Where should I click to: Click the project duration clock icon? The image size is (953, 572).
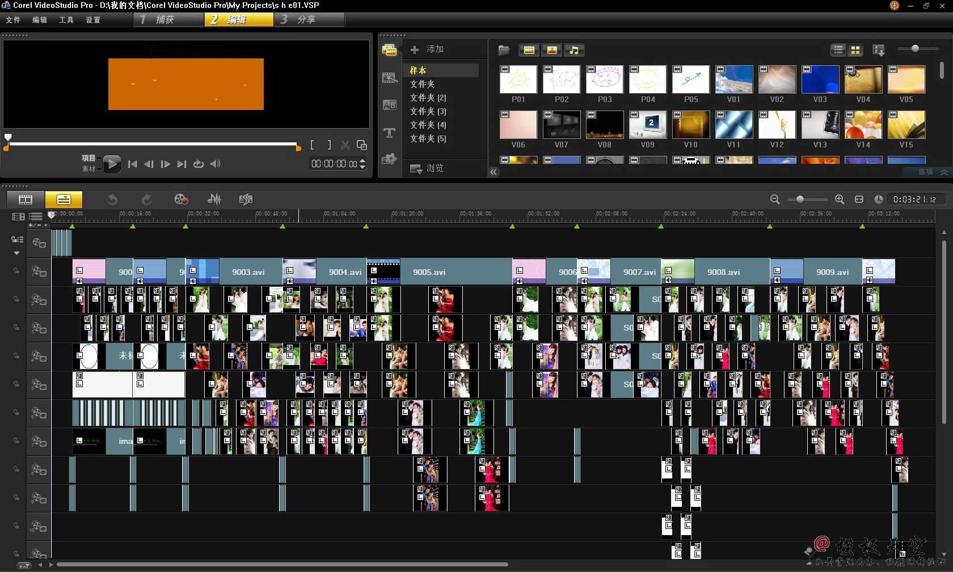pyautogui.click(x=878, y=199)
